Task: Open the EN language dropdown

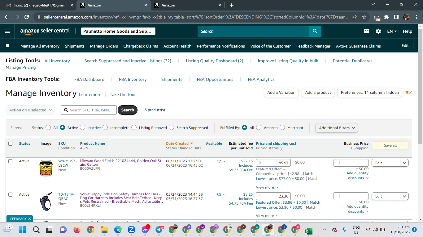Action: (392, 31)
